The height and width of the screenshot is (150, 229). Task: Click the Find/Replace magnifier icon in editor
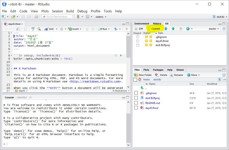coord(39,29)
